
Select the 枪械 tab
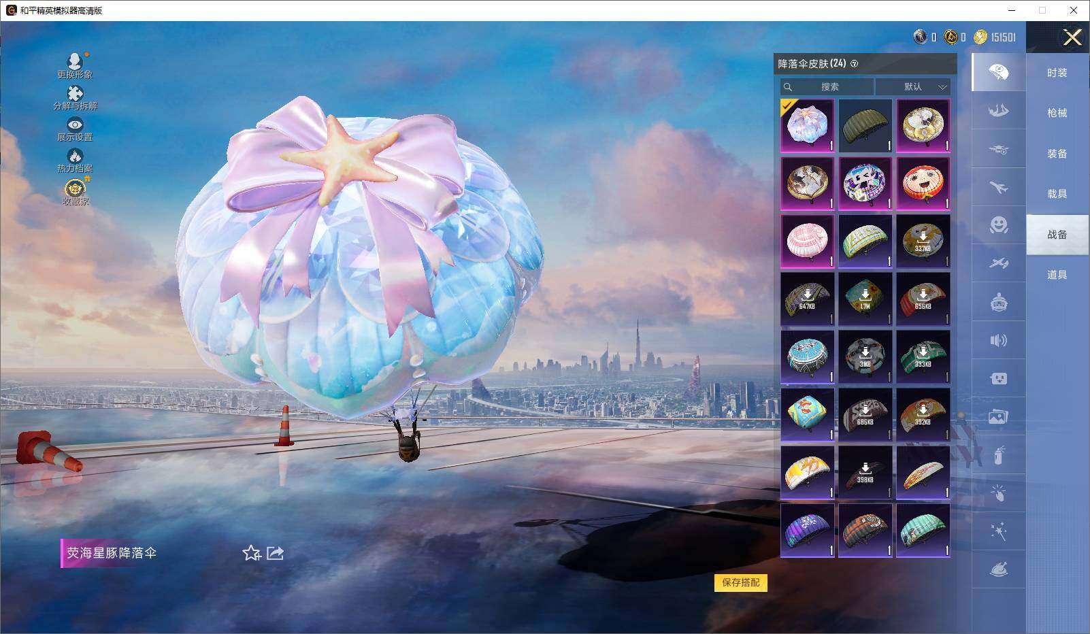pyautogui.click(x=1057, y=113)
